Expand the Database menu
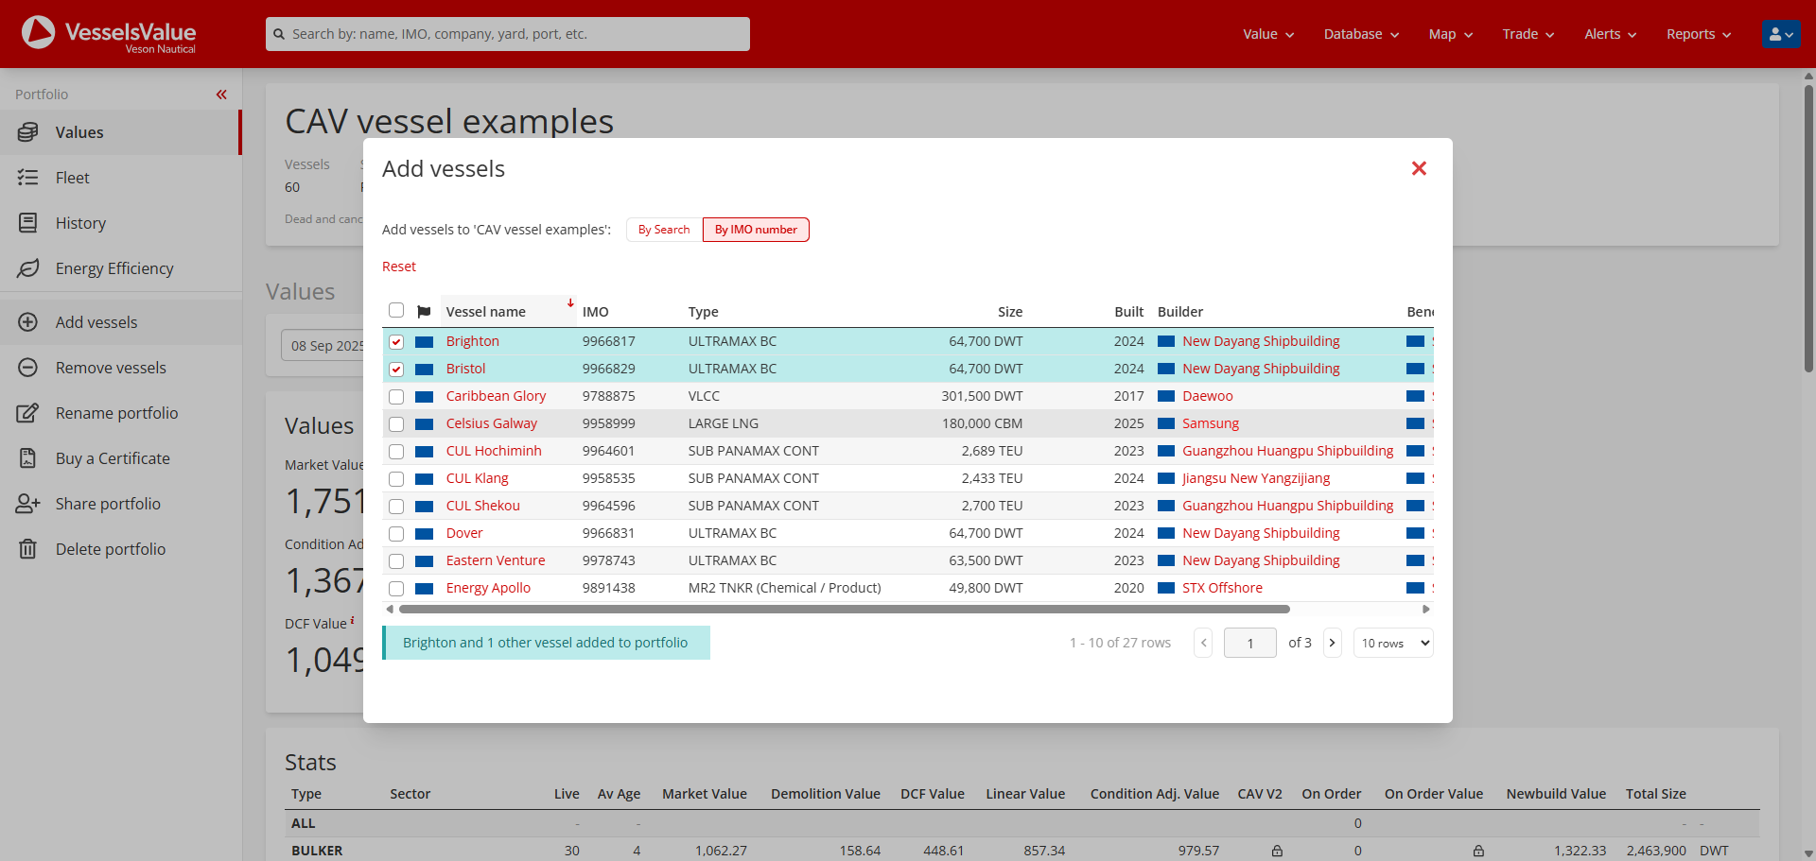This screenshot has width=1816, height=861. pos(1360,34)
